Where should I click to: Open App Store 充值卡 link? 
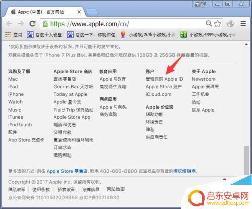(x=26, y=140)
